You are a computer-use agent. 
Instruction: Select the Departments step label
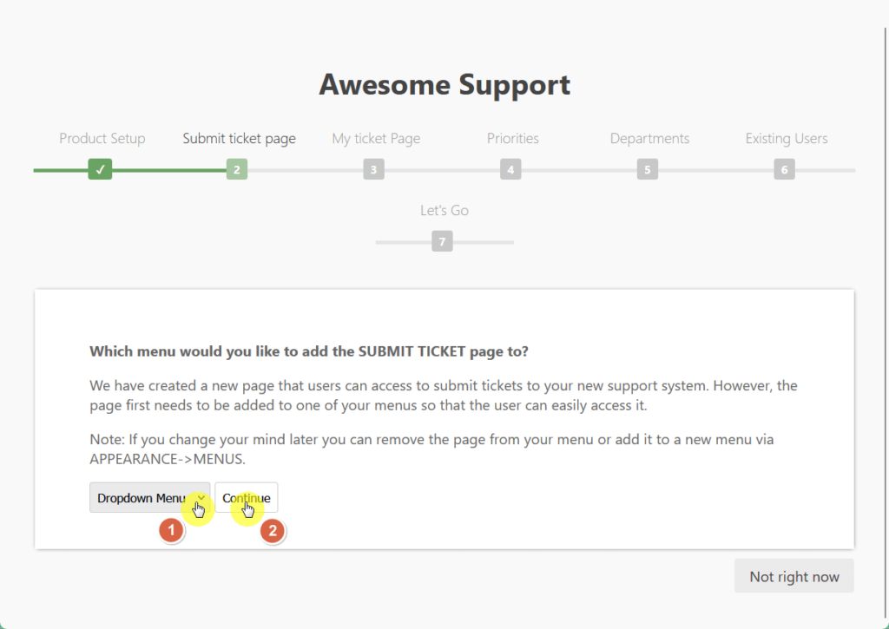(649, 139)
